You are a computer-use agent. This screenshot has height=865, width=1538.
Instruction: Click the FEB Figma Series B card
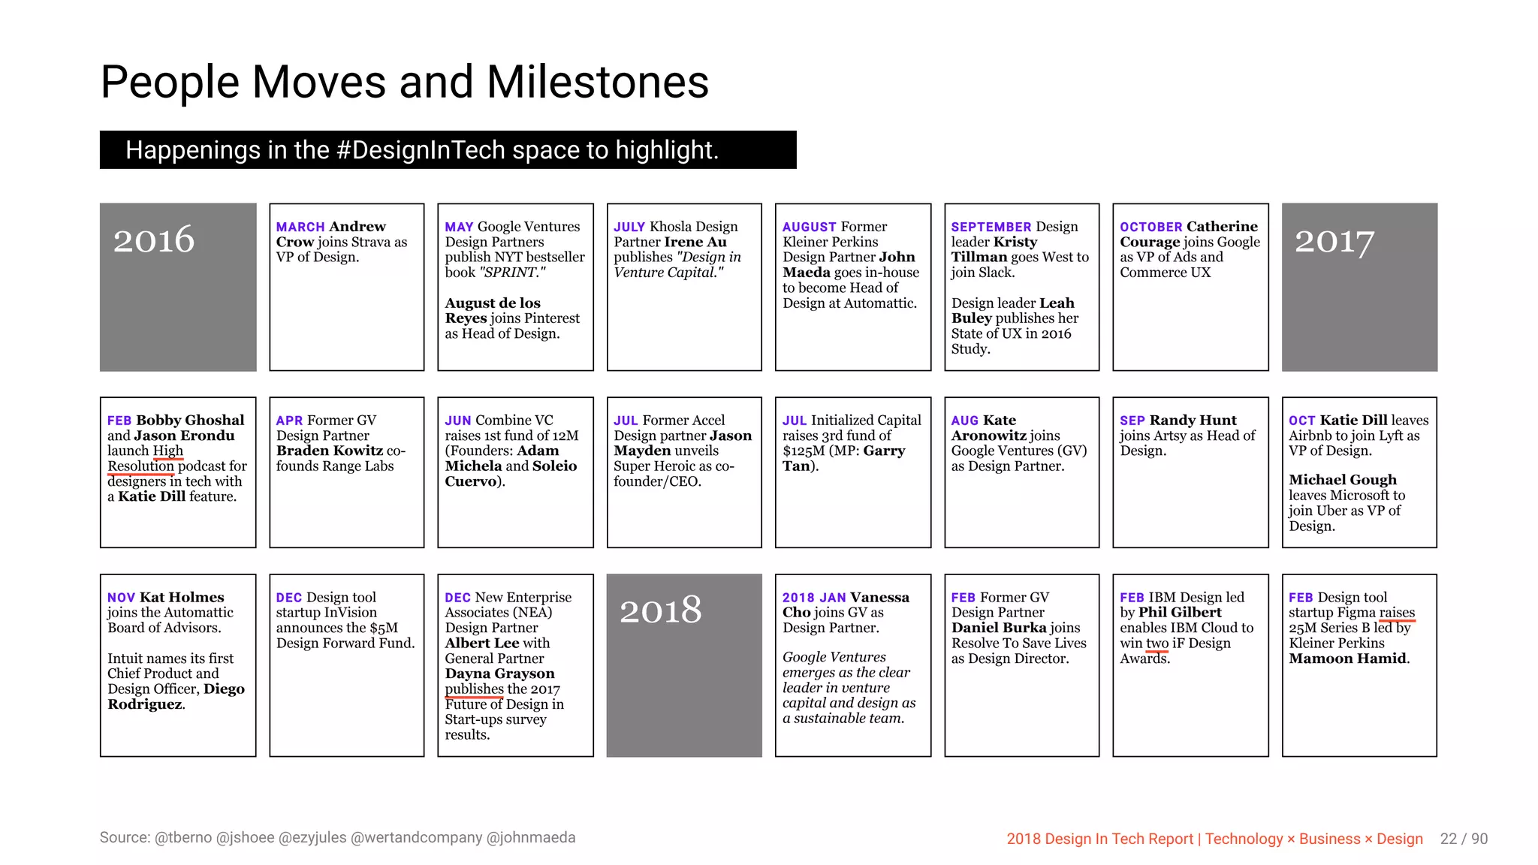click(x=1359, y=665)
